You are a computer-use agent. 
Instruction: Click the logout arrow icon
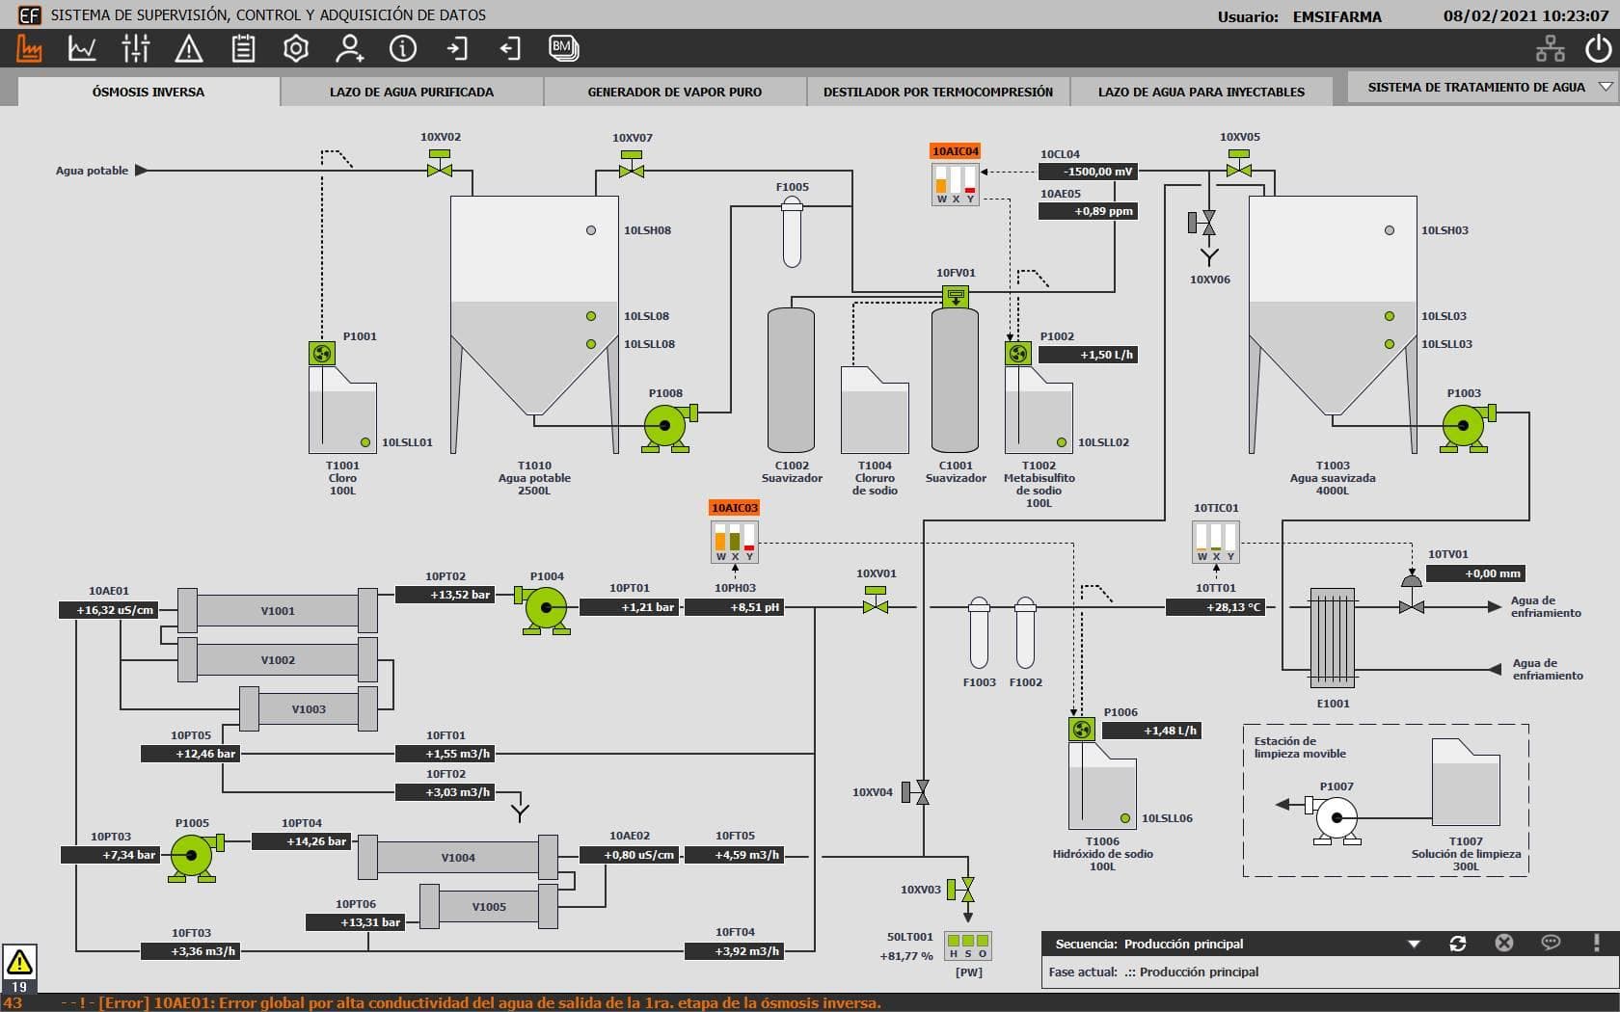(x=510, y=48)
